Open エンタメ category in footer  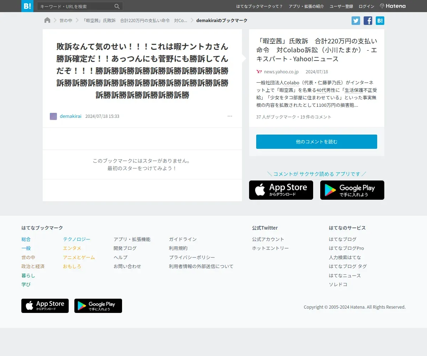click(72, 248)
